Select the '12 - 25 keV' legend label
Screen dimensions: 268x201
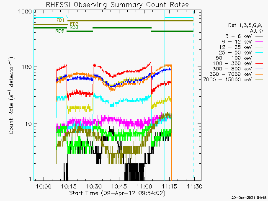[x=235, y=47]
